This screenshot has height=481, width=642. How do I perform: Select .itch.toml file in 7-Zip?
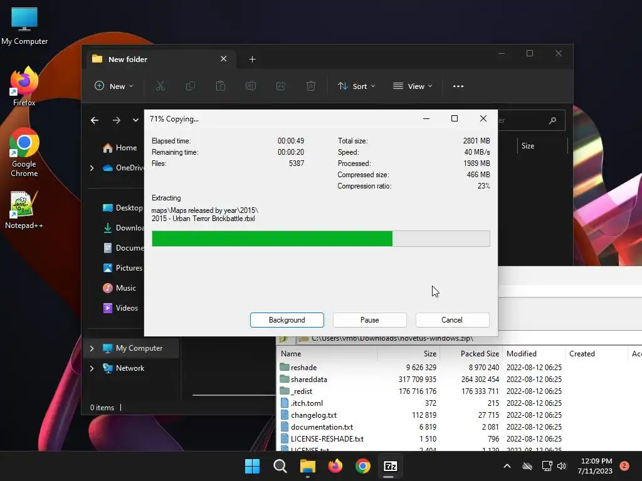click(x=302, y=403)
